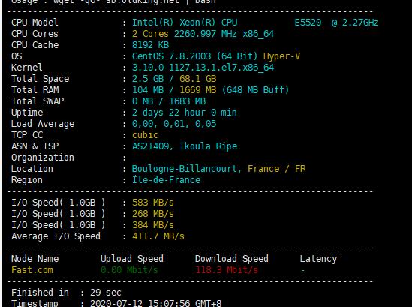Click the 'Latency' column header
Image resolution: width=412 pixels, height=307 pixels.
tap(318, 259)
